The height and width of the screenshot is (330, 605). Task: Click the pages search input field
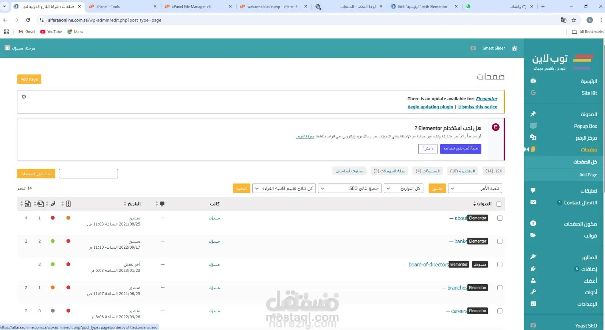[88, 174]
